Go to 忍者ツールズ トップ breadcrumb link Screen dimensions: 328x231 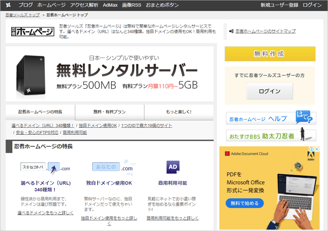22,15
